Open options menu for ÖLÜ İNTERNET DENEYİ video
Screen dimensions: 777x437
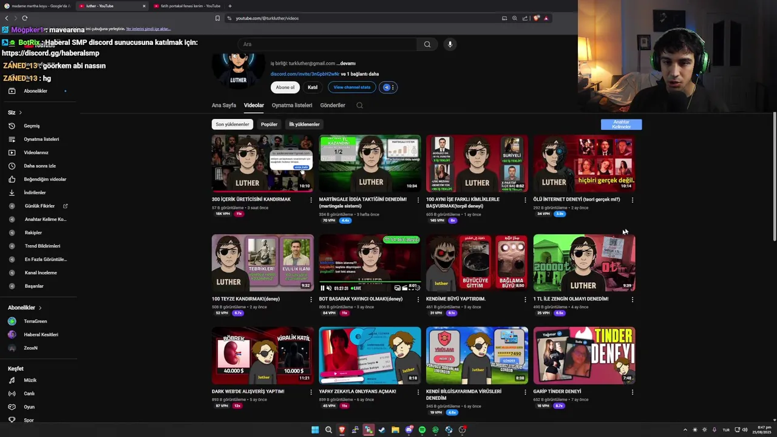point(633,200)
